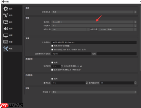Open the renderer dropdown showing Direct3D 11
141x108 pixels.
pos(94,22)
